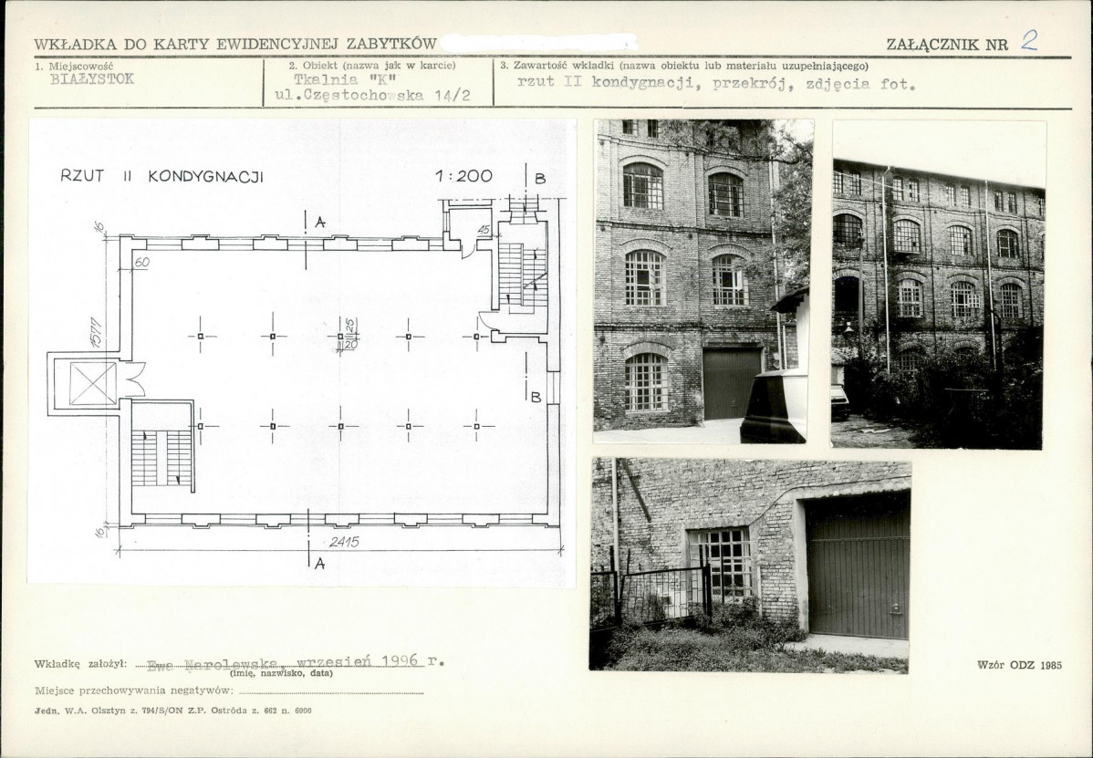The height and width of the screenshot is (758, 1093).
Task: Click the Miejsce przechowywania negatywów blank line
Action: 330,691
